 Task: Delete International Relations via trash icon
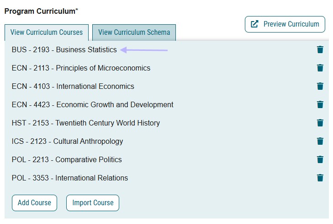pos(320,178)
